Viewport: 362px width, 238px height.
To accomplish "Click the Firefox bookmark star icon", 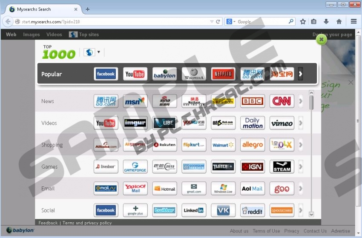I will point(303,21).
